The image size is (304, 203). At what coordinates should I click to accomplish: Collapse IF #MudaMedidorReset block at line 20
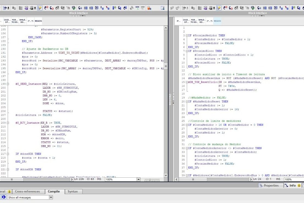[x=187, y=102]
